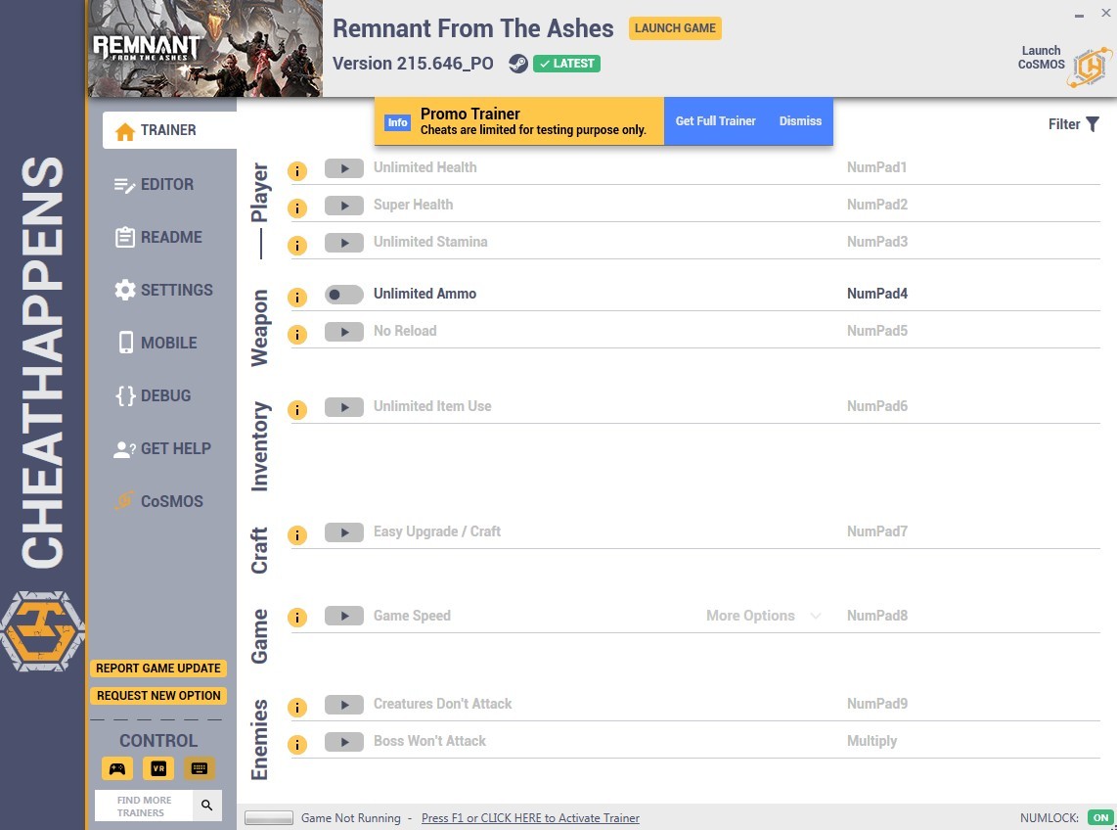The image size is (1117, 830).
Task: Click the NumPad4 hotkey for Unlimited Ammo
Action: [877, 294]
